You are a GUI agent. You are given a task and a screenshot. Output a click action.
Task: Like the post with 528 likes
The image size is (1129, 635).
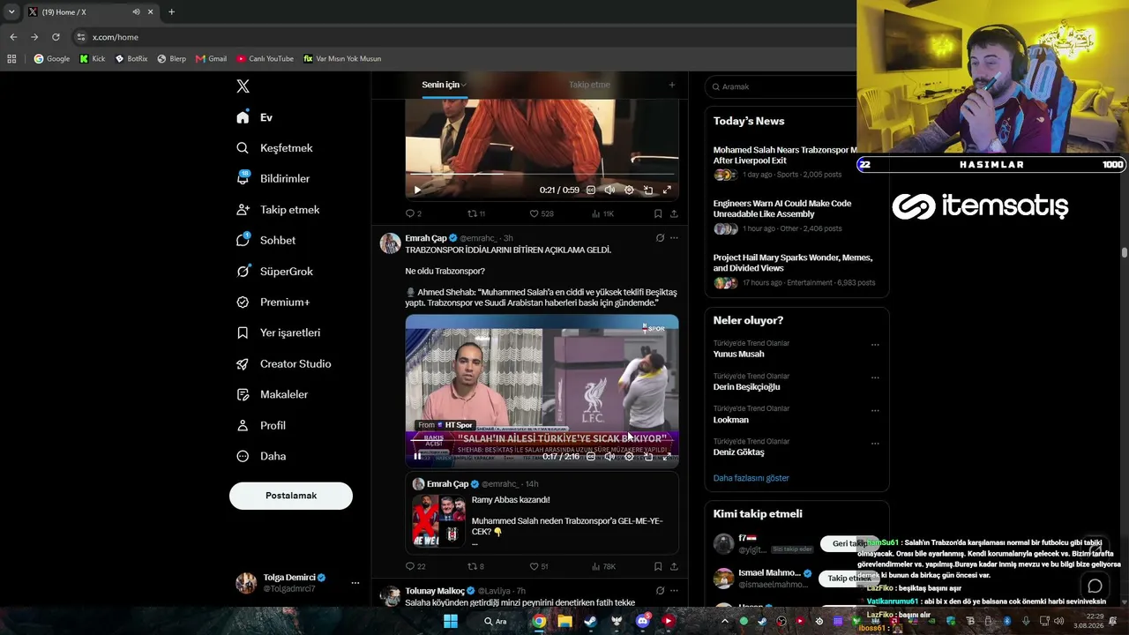click(x=541, y=213)
